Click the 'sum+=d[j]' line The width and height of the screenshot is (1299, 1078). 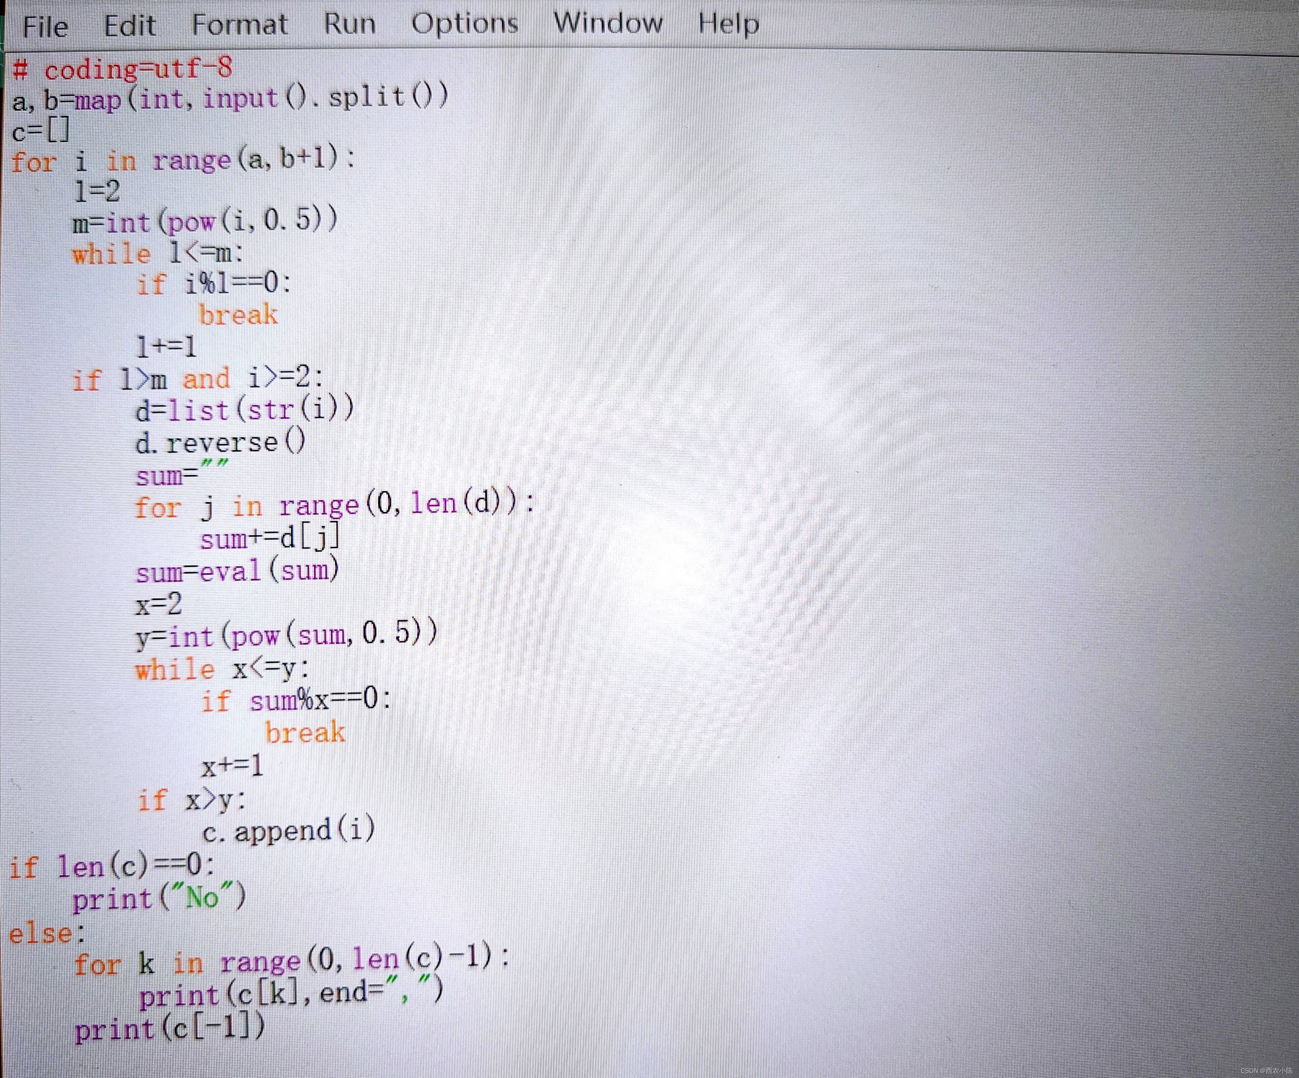(270, 538)
